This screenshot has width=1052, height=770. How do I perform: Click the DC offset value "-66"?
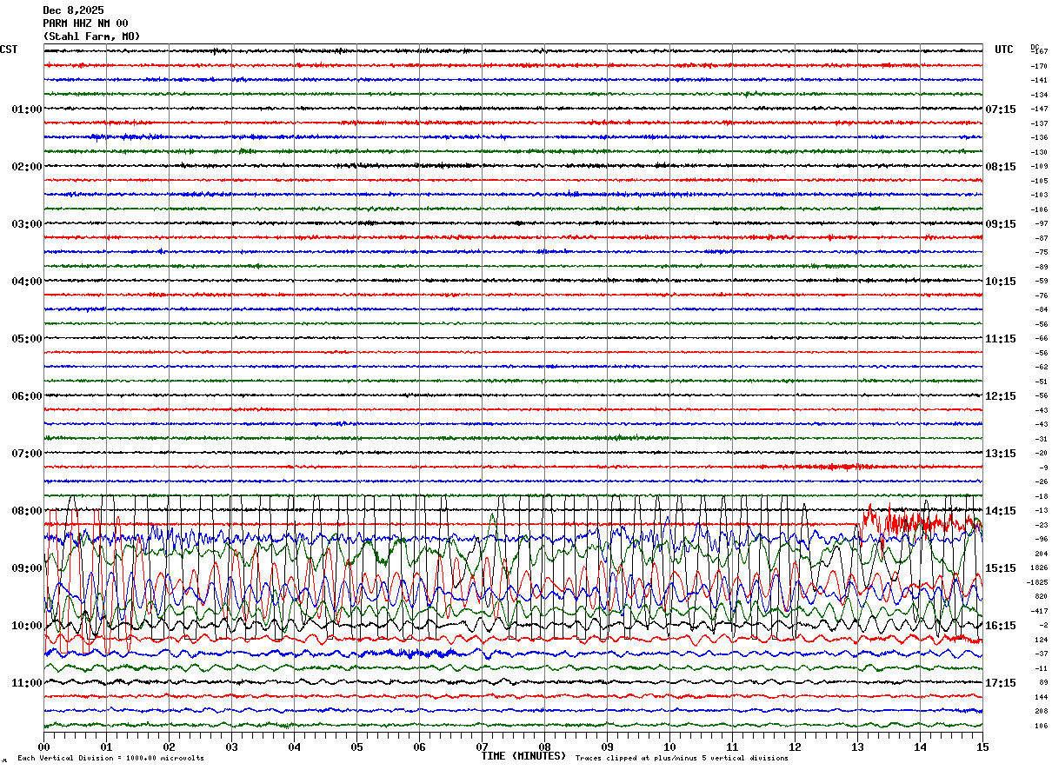point(1041,338)
